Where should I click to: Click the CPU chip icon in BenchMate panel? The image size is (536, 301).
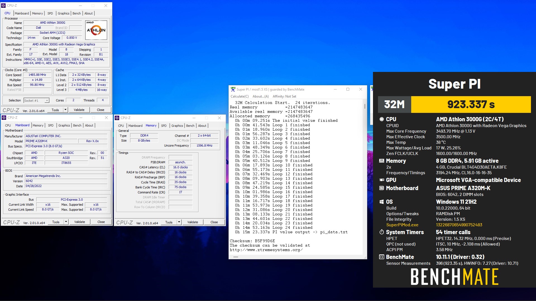click(382, 119)
